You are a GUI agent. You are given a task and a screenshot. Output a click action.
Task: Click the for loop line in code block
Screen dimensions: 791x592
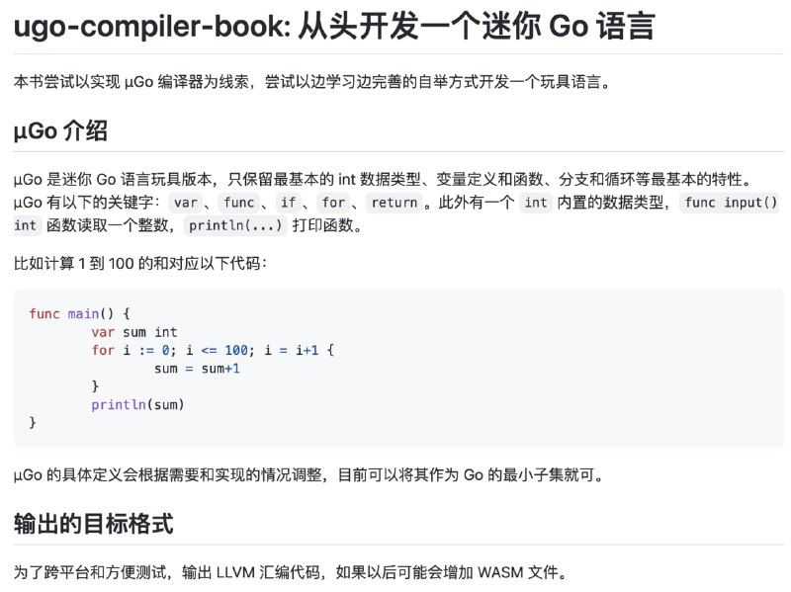(x=213, y=350)
